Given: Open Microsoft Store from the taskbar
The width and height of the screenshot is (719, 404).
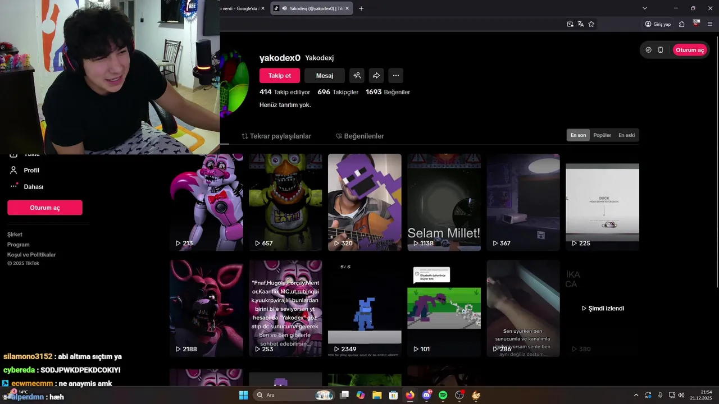Looking at the screenshot, I should [394, 395].
